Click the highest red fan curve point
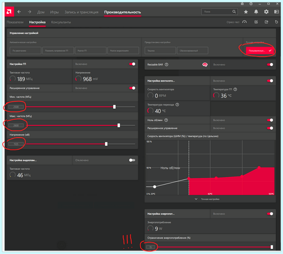Screen dimensions: 283x254 coord(259,167)
